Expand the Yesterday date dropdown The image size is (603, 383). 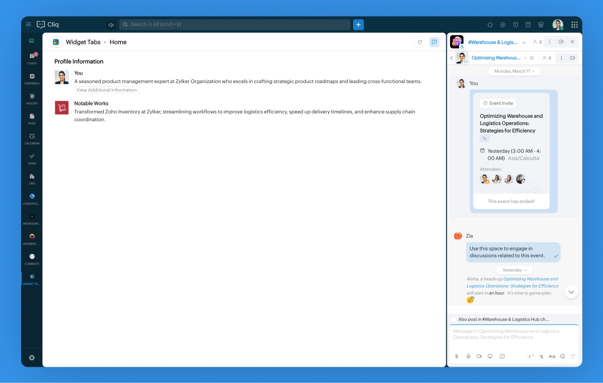pos(514,270)
